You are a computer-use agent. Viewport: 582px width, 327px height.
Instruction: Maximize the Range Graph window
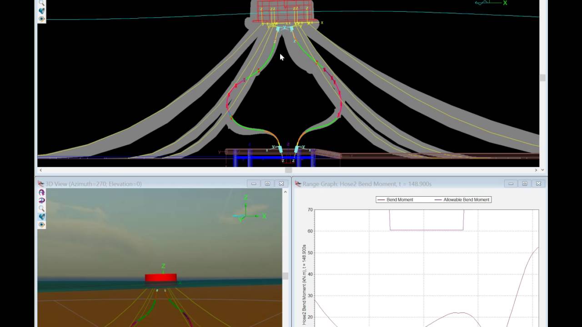[x=525, y=183]
